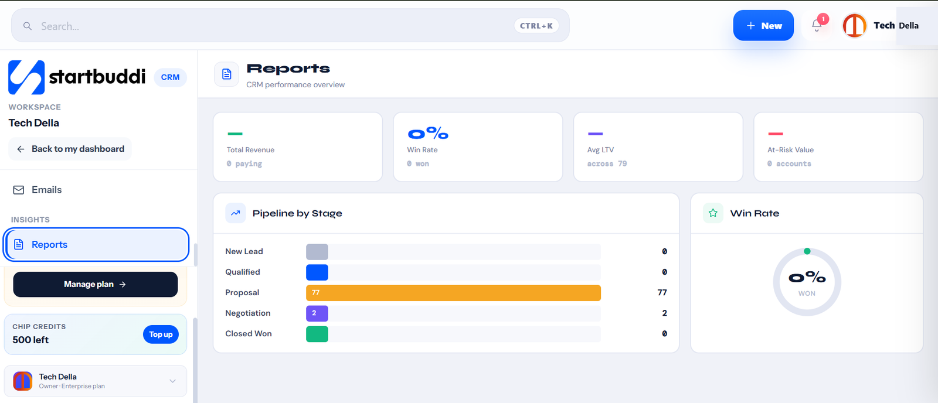938x403 pixels.
Task: Click the Manage plan button
Action: pyautogui.click(x=95, y=284)
